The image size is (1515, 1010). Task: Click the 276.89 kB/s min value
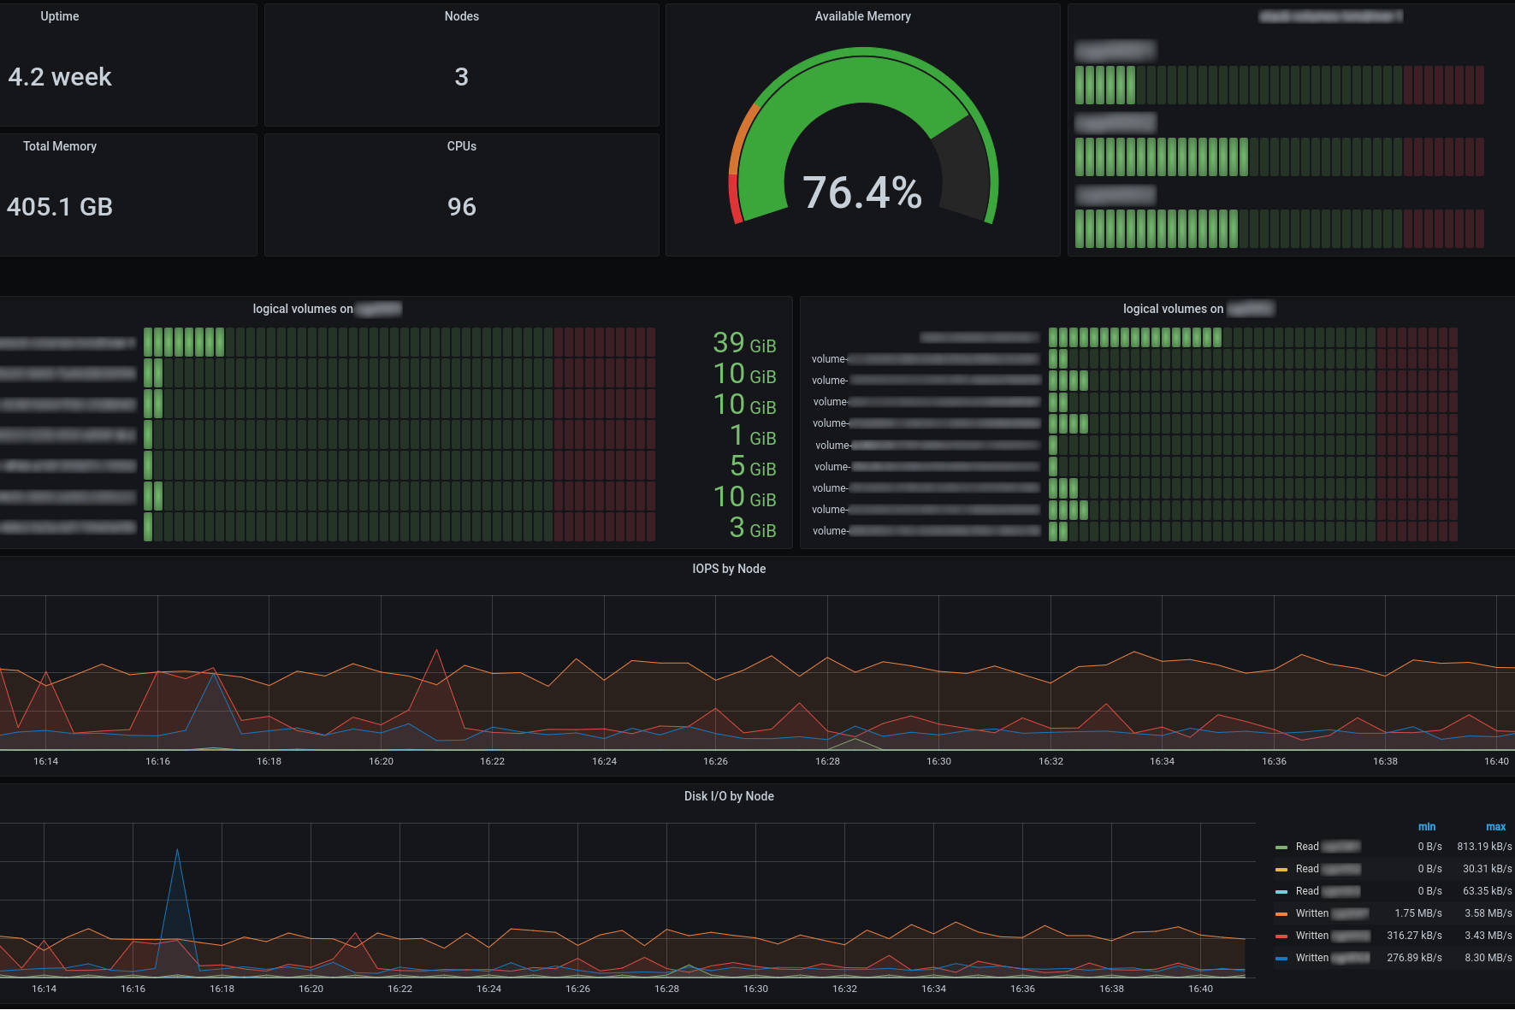(1415, 958)
